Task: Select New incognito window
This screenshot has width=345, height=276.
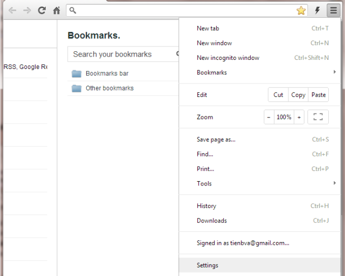Action: click(x=228, y=58)
